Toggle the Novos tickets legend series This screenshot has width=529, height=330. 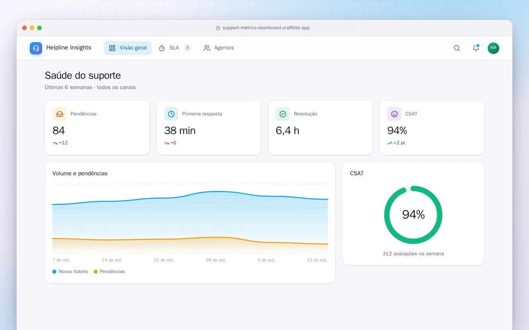(x=70, y=271)
